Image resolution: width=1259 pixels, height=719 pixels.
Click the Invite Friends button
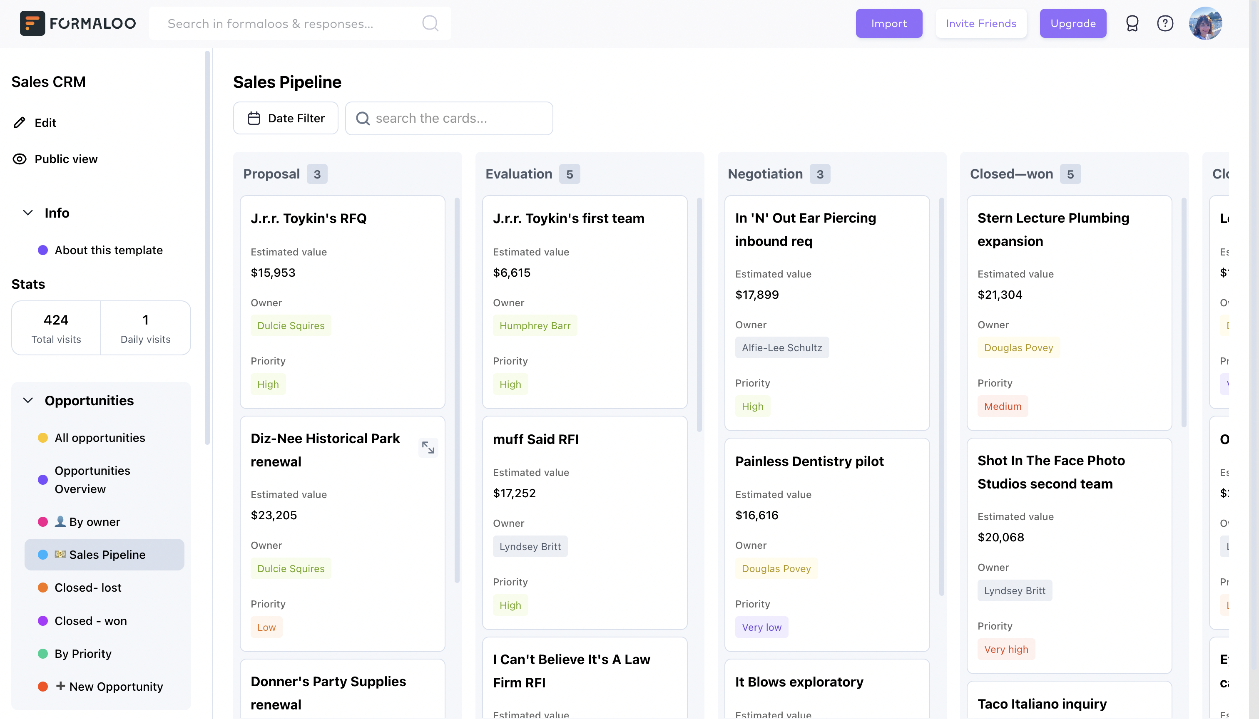click(x=980, y=23)
